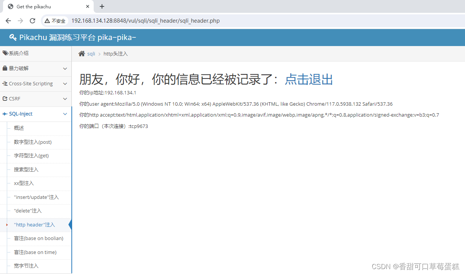Open 盲注(base on boolian) item
This screenshot has width=465, height=274.
coord(39,238)
